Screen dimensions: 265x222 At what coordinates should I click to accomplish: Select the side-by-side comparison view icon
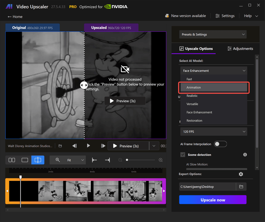pyautogui.click(x=12, y=160)
